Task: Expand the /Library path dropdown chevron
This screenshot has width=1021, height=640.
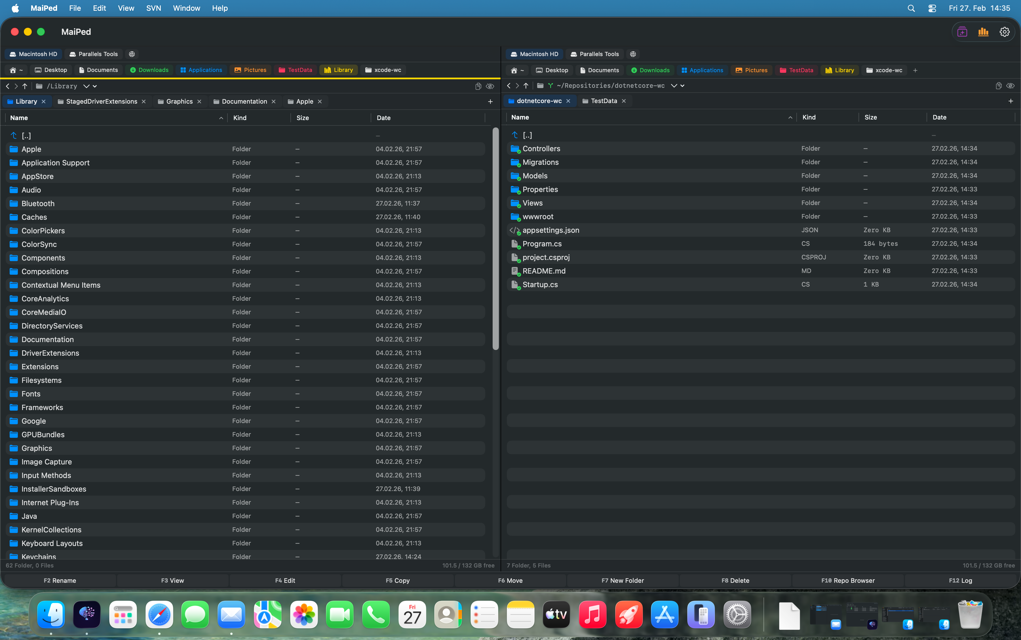Action: click(86, 86)
